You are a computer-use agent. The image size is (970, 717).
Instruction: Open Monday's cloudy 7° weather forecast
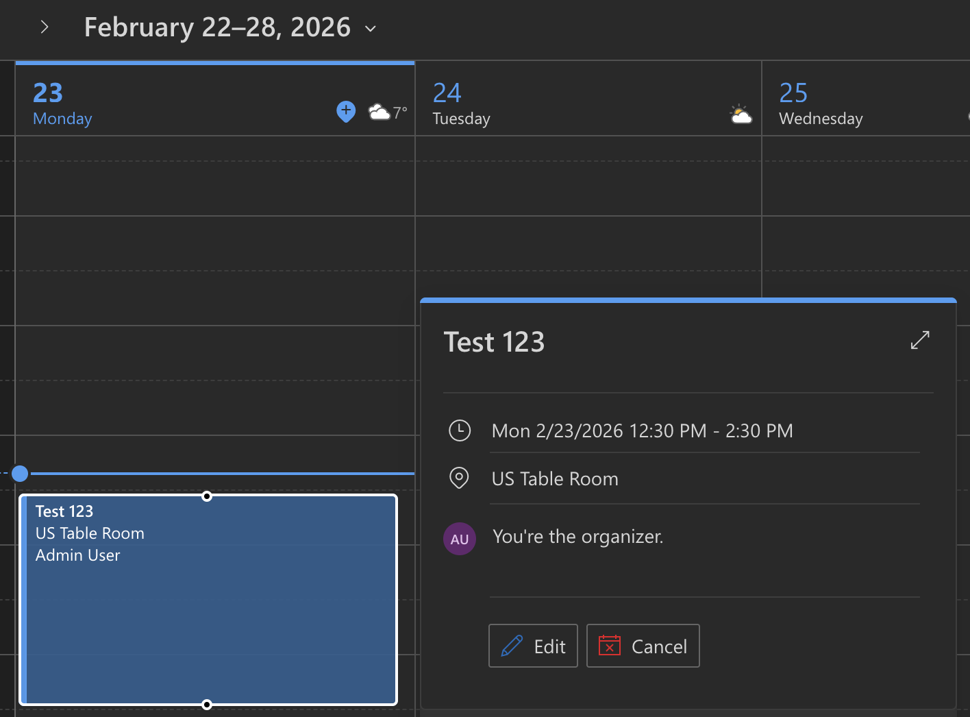click(x=387, y=112)
